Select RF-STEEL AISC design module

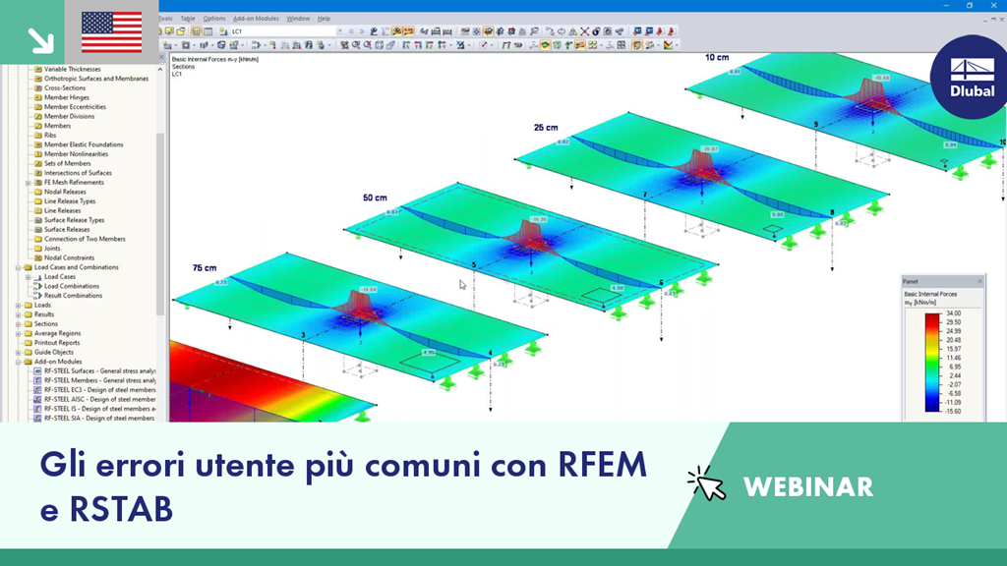pos(99,399)
